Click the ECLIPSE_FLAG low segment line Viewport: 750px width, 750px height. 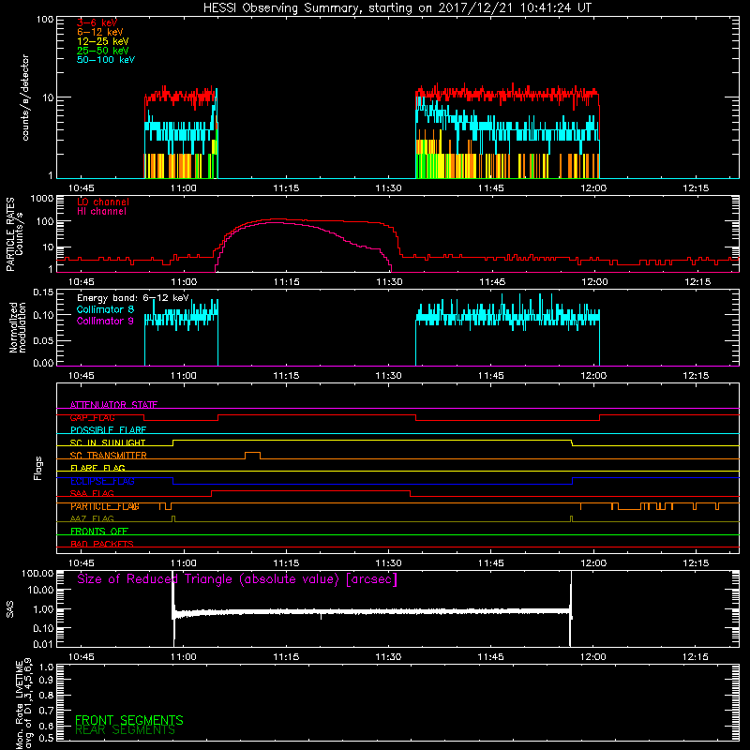coord(372,484)
